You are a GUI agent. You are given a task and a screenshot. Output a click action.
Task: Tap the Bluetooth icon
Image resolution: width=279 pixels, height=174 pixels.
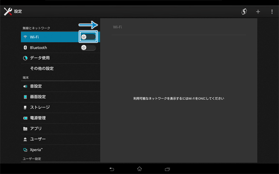pos(25,47)
